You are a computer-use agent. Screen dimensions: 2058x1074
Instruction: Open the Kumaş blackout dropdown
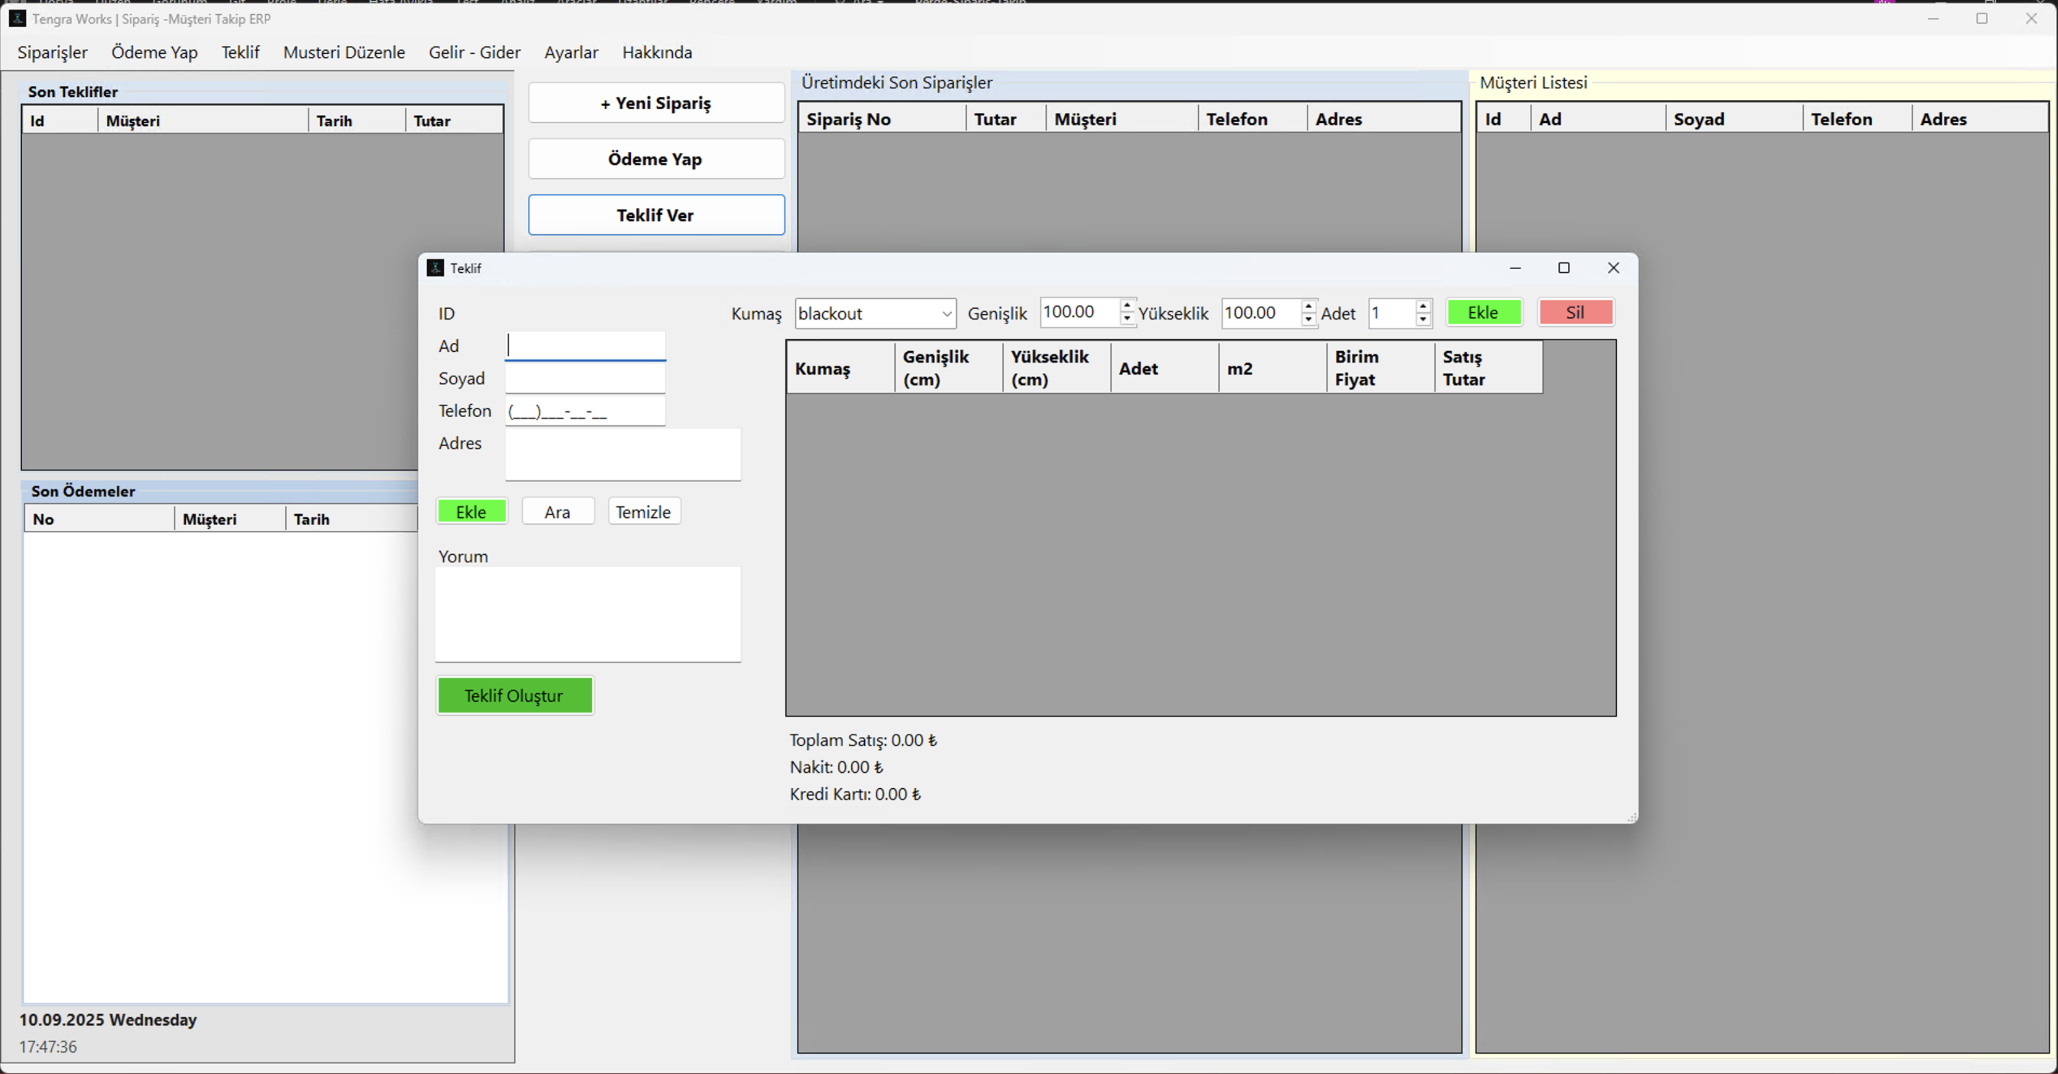(946, 314)
